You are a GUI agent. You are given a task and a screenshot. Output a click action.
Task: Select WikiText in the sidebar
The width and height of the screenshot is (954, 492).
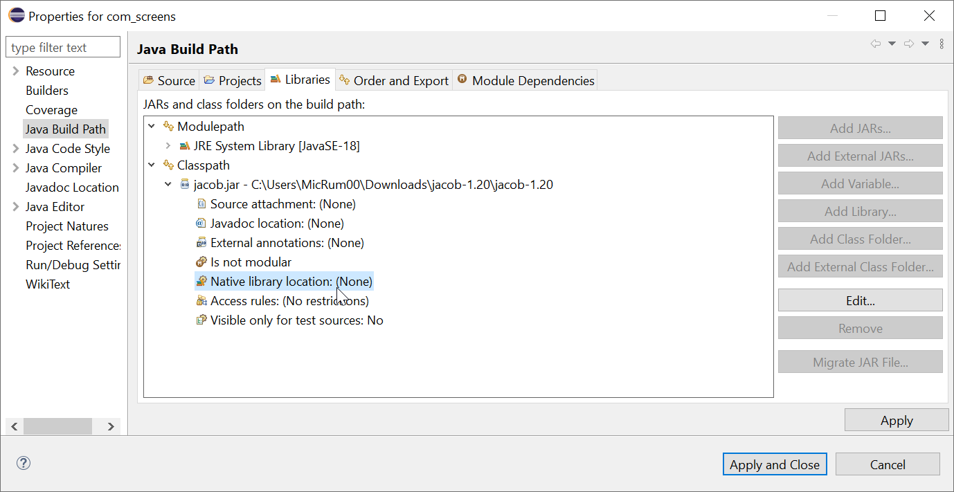pos(48,284)
